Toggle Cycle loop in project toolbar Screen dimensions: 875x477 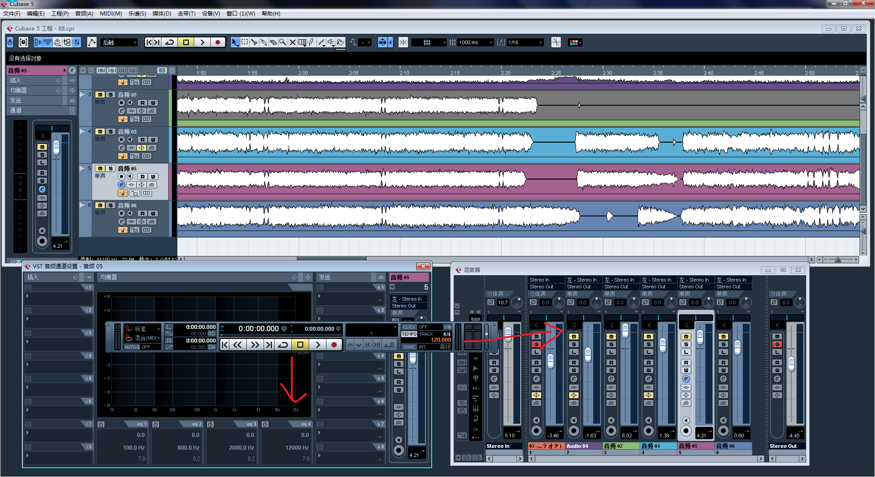(x=169, y=42)
